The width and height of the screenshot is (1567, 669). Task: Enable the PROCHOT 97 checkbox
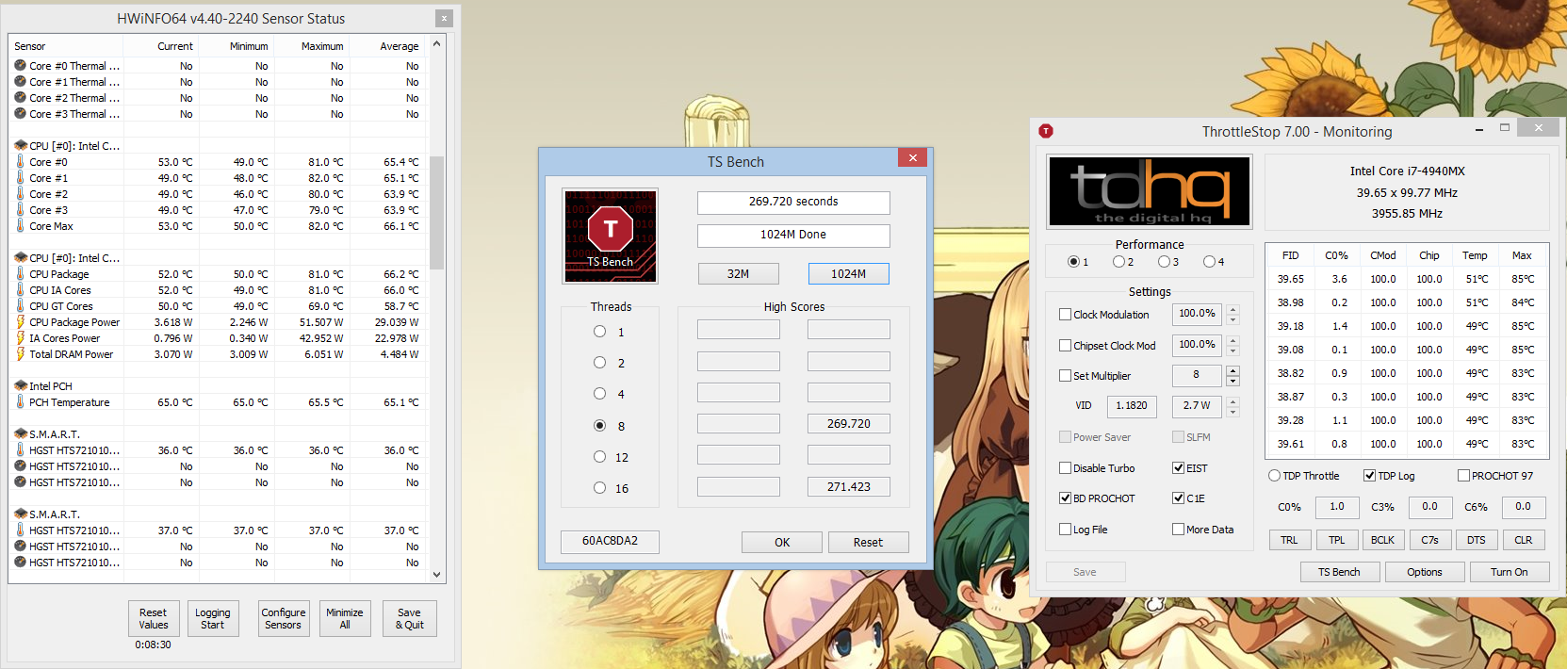[x=1463, y=476]
